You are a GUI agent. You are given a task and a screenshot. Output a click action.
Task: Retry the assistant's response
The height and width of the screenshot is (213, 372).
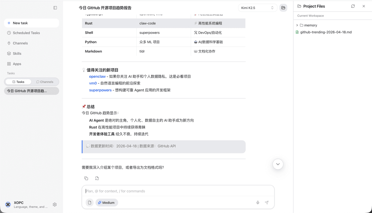pyautogui.click(x=96, y=178)
